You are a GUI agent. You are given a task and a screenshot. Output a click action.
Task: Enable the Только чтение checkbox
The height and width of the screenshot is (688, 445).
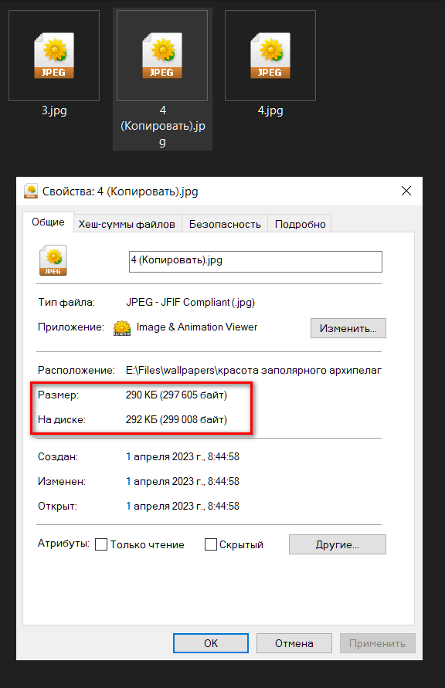pyautogui.click(x=101, y=544)
